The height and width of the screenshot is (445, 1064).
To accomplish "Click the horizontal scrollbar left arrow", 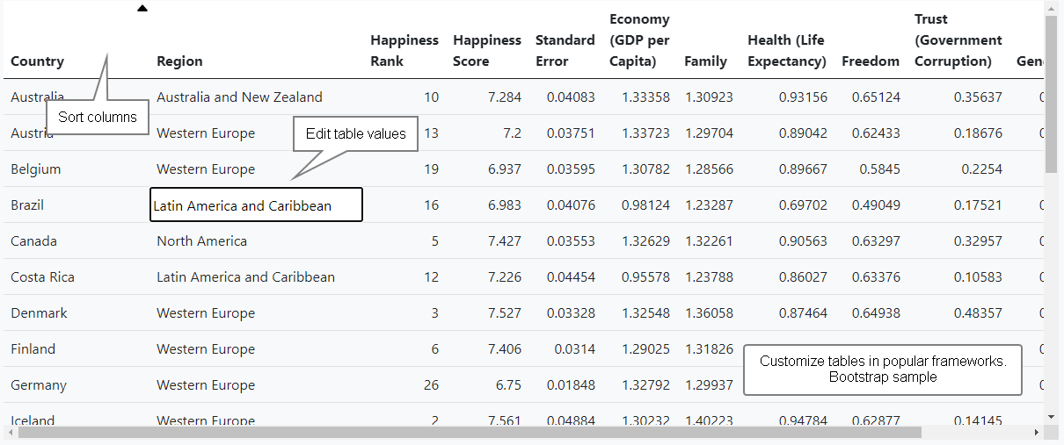I will click(x=10, y=432).
